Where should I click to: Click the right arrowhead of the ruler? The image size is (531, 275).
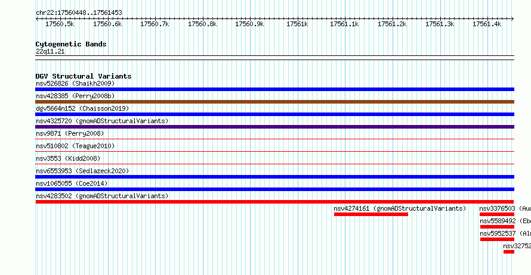pyautogui.click(x=513, y=18)
